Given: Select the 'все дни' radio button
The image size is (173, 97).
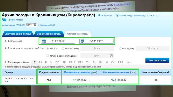Looking at the screenshot, I should (48, 48).
